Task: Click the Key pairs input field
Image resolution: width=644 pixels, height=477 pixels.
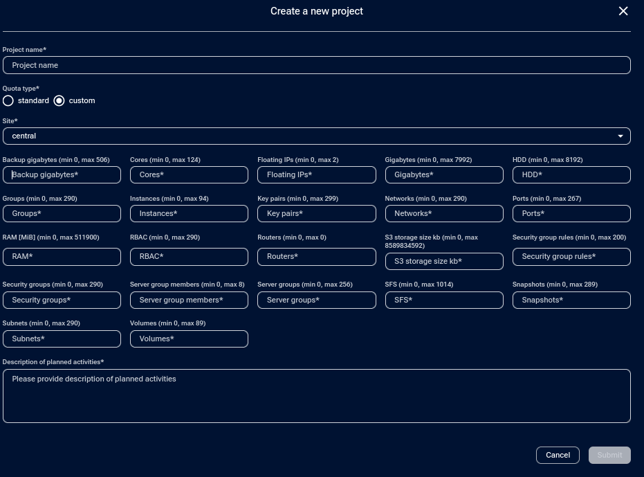Action: point(316,214)
